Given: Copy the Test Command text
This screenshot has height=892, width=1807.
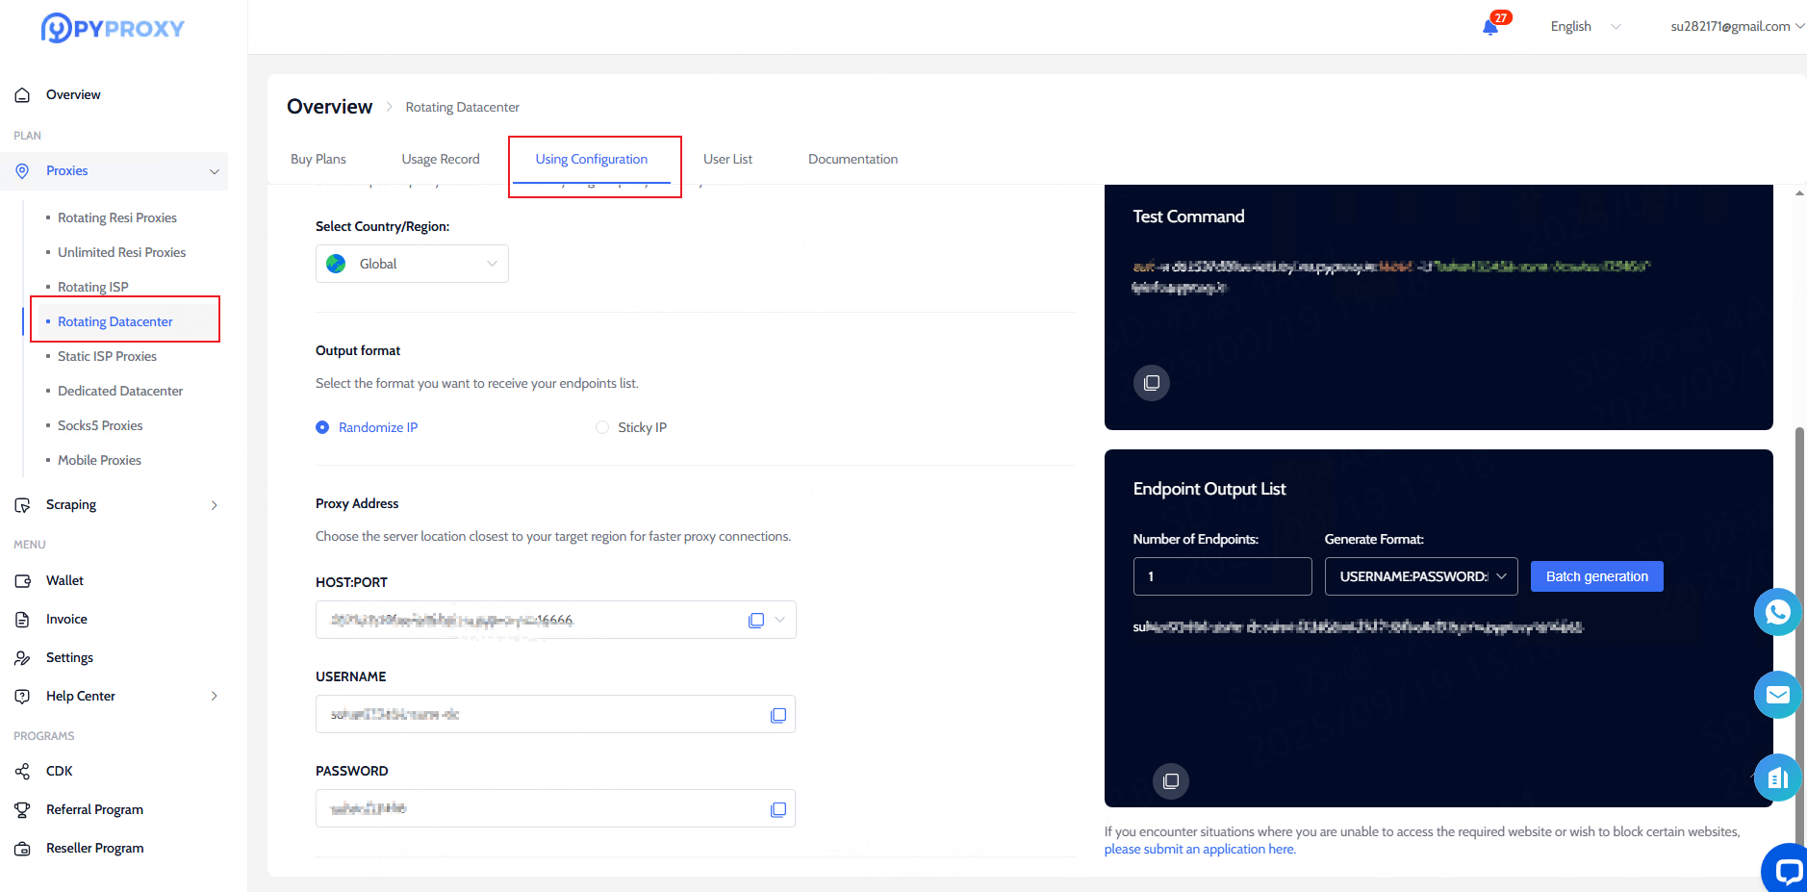Looking at the screenshot, I should click(x=1151, y=383).
